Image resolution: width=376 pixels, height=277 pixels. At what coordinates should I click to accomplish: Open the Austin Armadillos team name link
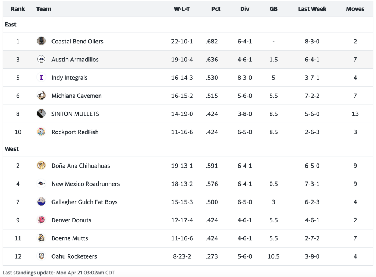point(75,60)
